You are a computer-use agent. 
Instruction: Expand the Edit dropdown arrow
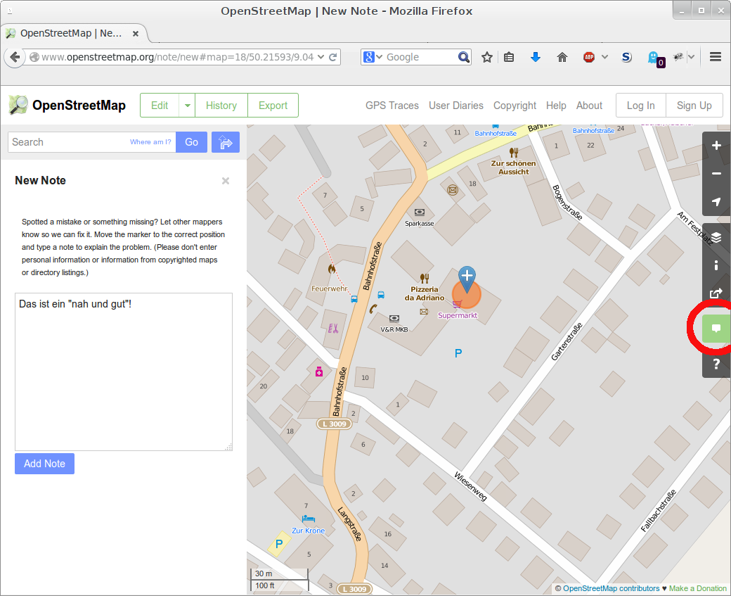click(187, 106)
